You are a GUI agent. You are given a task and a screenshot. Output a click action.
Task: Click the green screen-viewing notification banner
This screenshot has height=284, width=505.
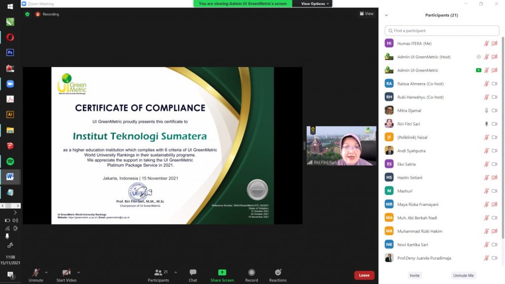click(243, 3)
